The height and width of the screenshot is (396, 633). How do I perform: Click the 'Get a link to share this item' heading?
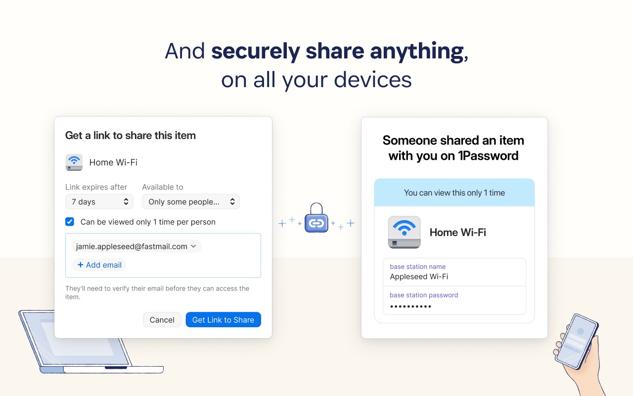coord(131,135)
